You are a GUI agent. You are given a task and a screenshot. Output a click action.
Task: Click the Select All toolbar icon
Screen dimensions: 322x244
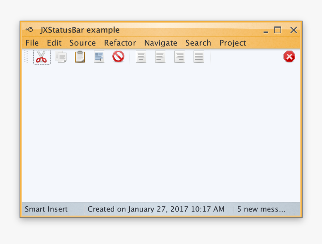pos(99,57)
